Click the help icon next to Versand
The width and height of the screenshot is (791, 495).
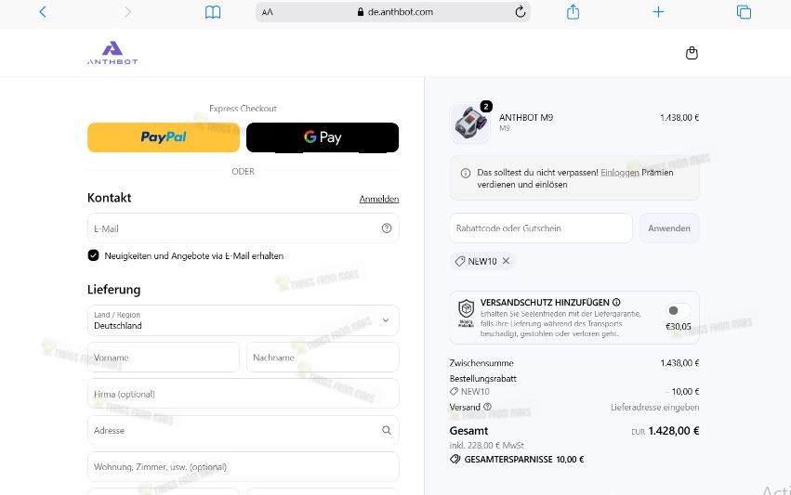click(x=487, y=407)
